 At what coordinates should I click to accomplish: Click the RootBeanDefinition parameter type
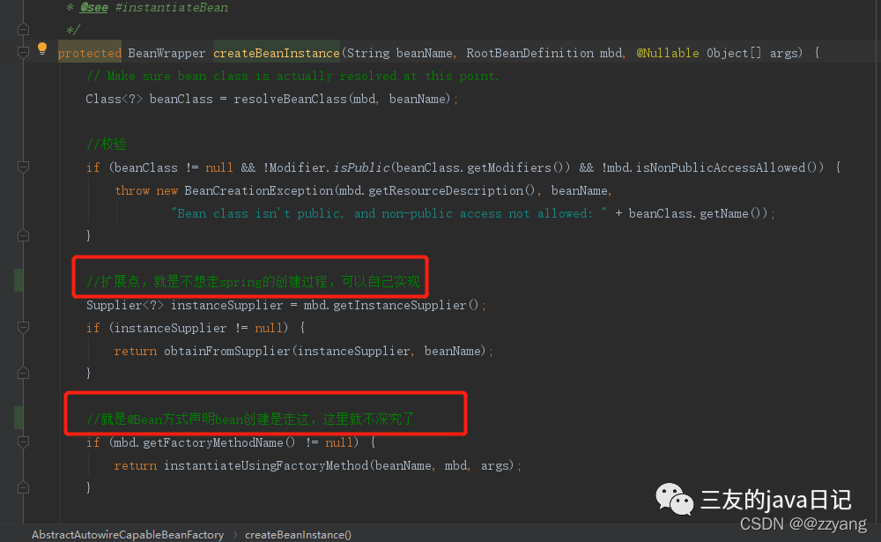(x=529, y=54)
